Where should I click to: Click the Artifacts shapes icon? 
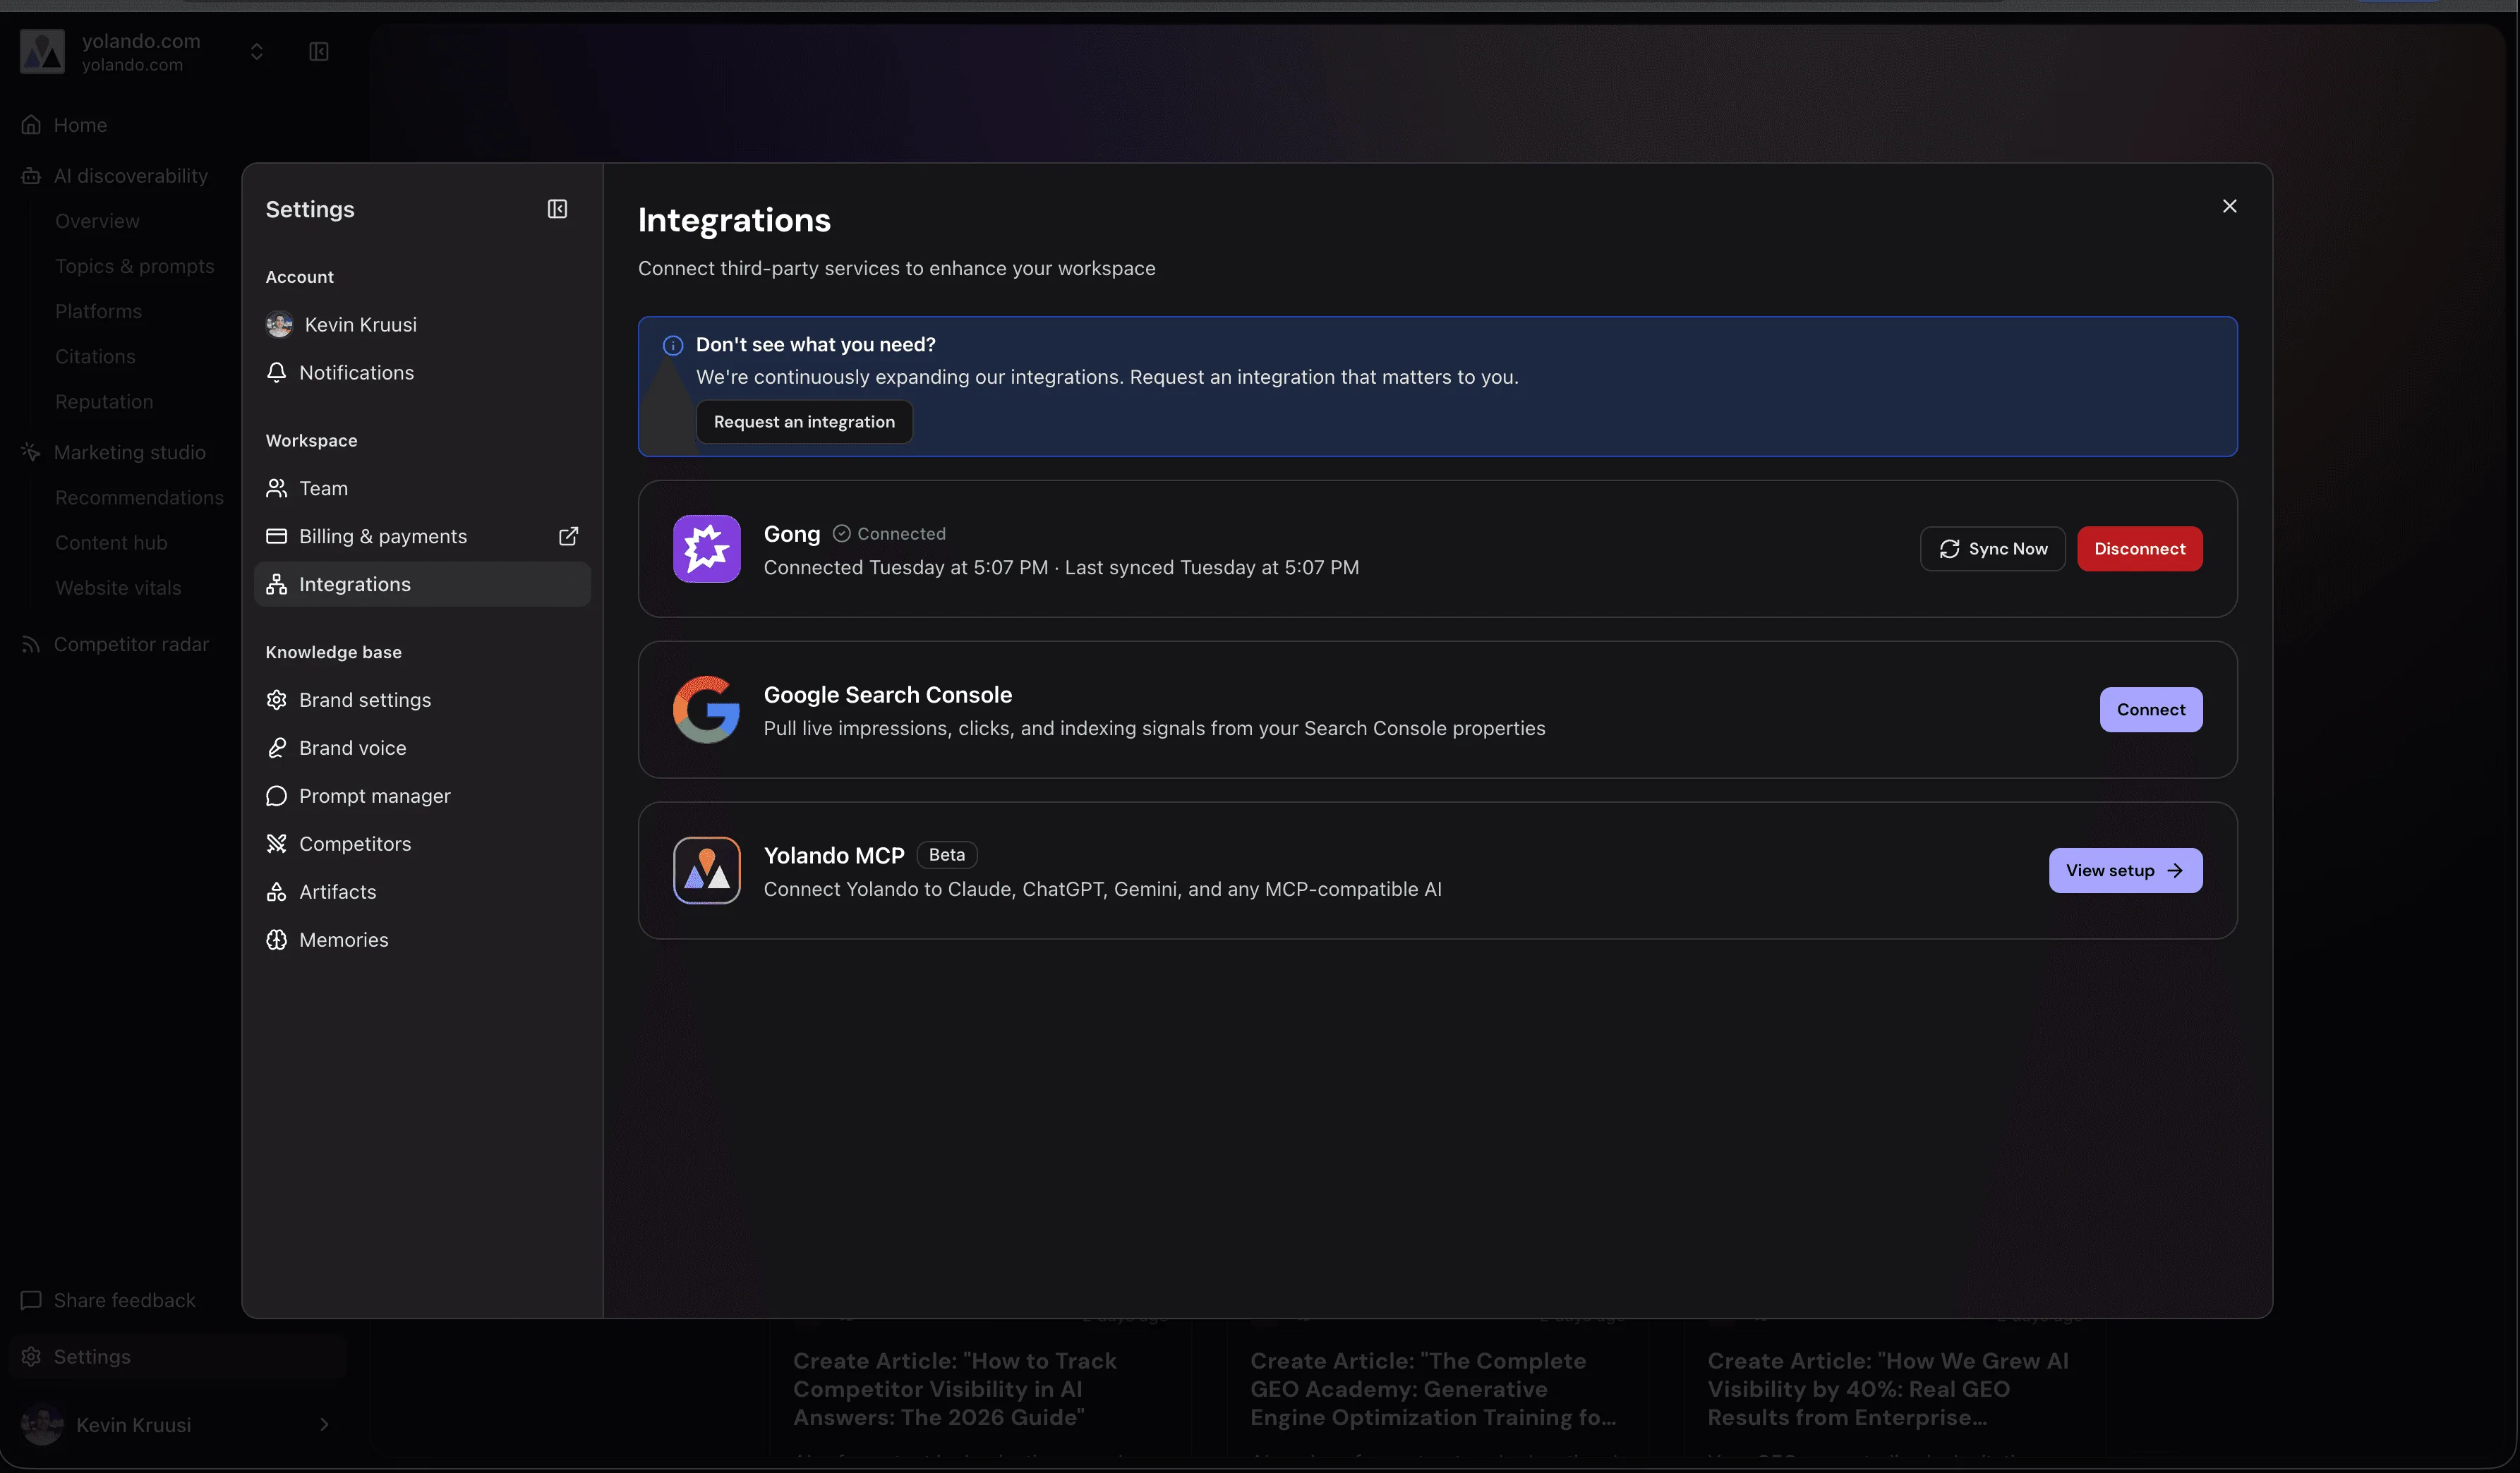(x=276, y=892)
